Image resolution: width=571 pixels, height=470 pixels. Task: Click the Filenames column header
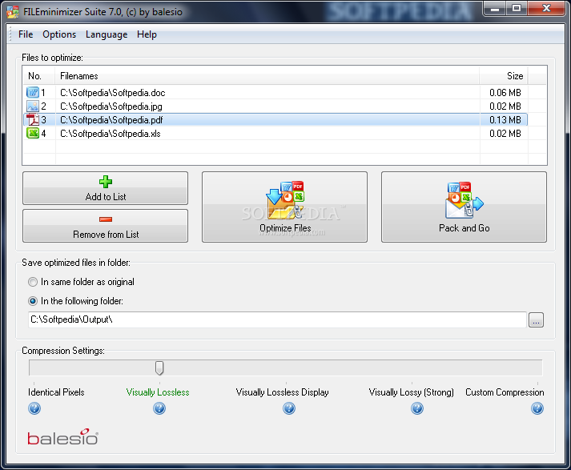point(267,76)
